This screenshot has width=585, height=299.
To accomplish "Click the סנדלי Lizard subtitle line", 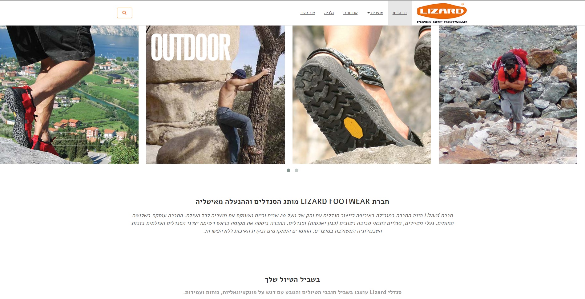I will (x=292, y=292).
